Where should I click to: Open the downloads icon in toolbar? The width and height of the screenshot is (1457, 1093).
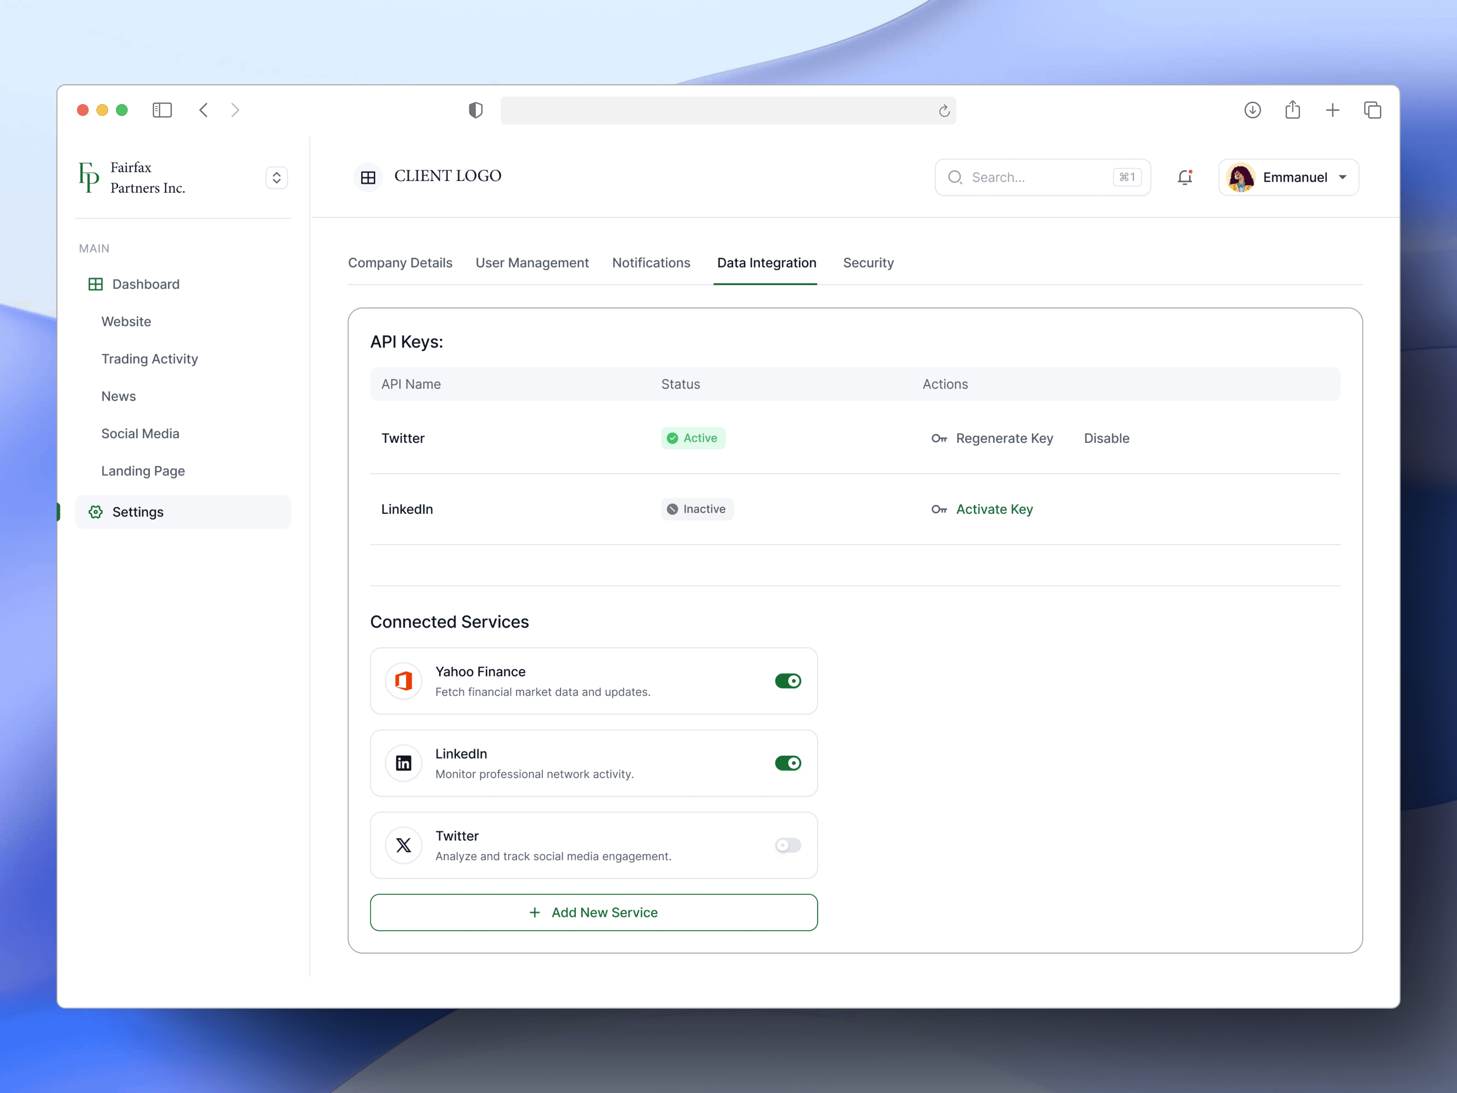tap(1252, 110)
